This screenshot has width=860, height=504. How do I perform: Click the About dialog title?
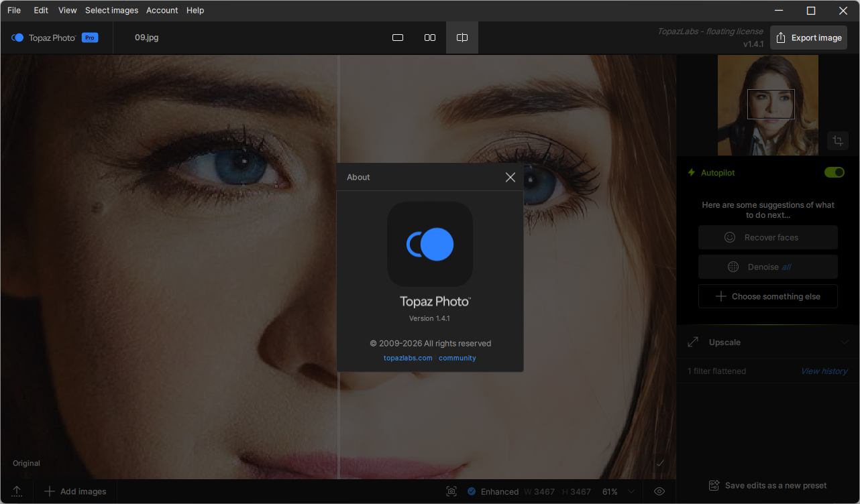pos(358,177)
